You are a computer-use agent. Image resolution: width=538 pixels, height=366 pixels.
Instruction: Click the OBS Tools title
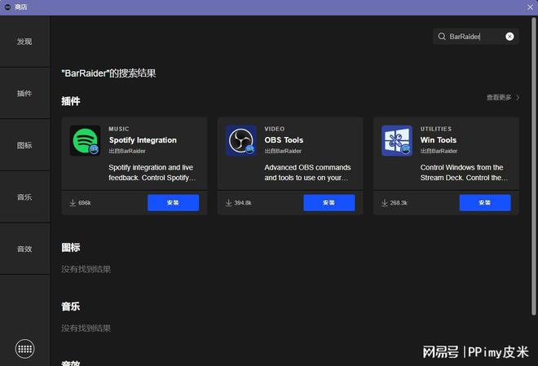(284, 140)
